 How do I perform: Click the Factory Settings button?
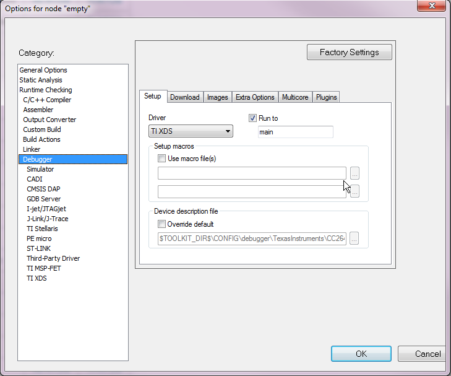click(349, 53)
